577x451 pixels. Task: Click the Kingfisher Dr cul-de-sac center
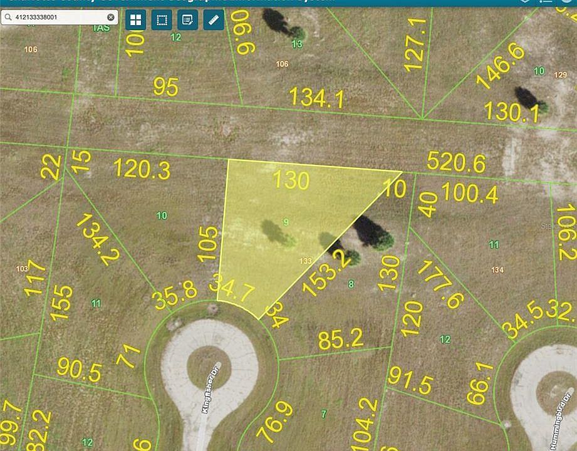(209, 366)
